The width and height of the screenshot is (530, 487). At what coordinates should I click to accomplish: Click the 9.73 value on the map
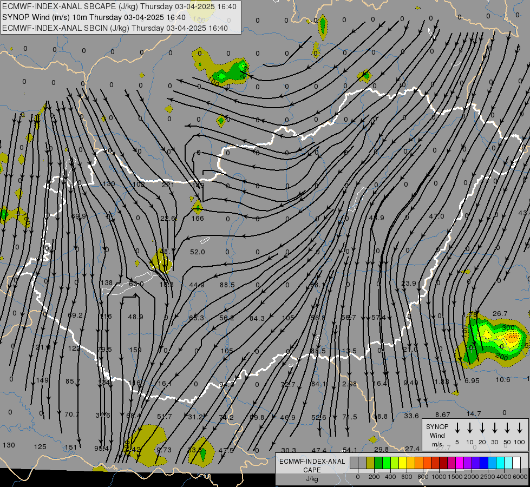coord(164,450)
